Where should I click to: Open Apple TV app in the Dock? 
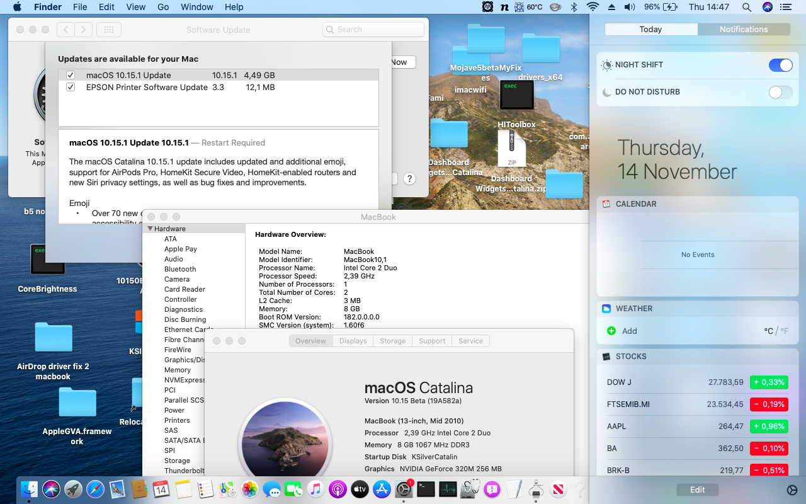(360, 489)
